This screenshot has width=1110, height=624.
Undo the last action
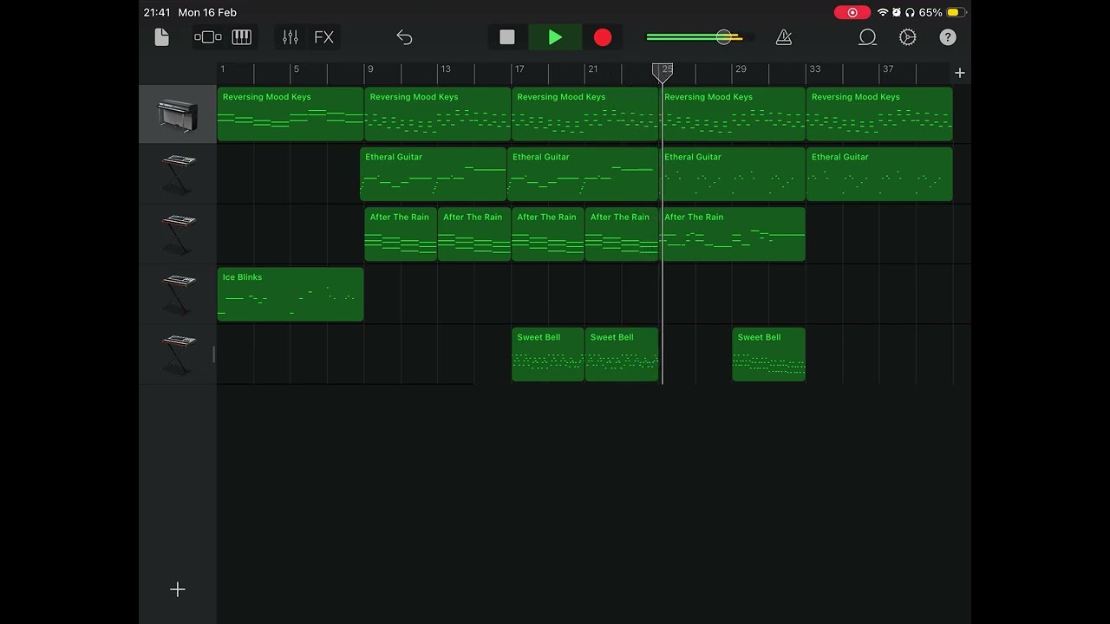404,37
